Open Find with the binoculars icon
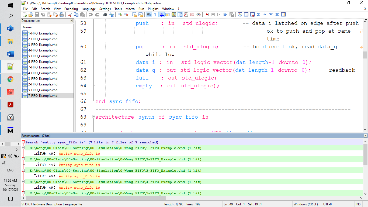This screenshot has width=368, height=207. (105, 15)
